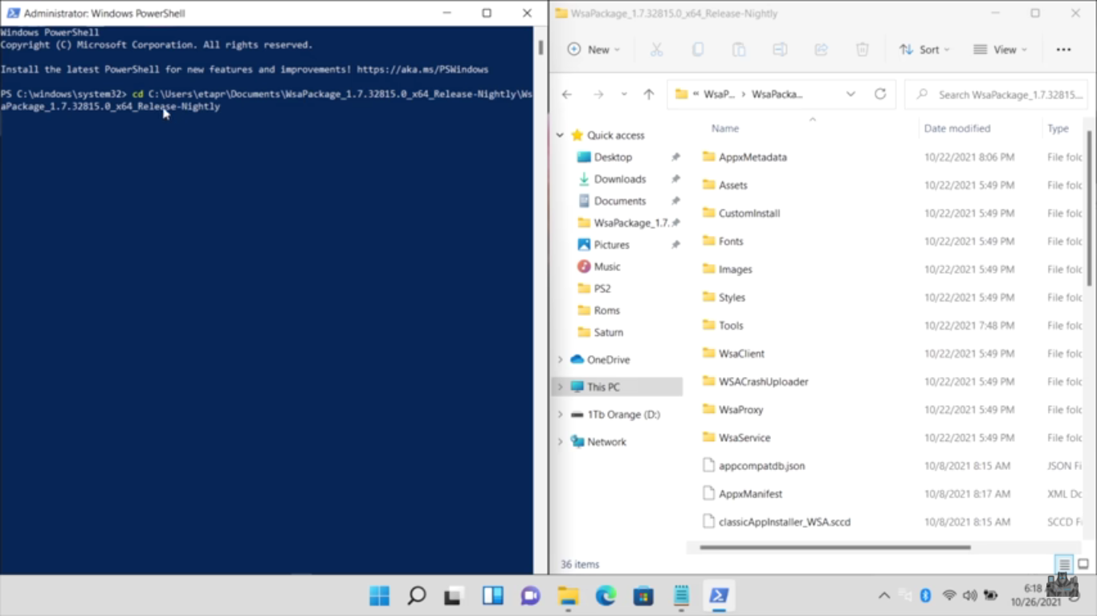Show hidden system tray icons
The image size is (1097, 616).
click(884, 595)
